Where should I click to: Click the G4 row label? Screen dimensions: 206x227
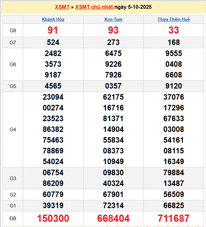(x=13, y=130)
